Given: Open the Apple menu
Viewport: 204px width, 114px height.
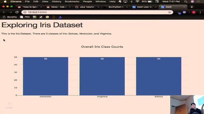Looking at the screenshot, I should click(5, 2).
